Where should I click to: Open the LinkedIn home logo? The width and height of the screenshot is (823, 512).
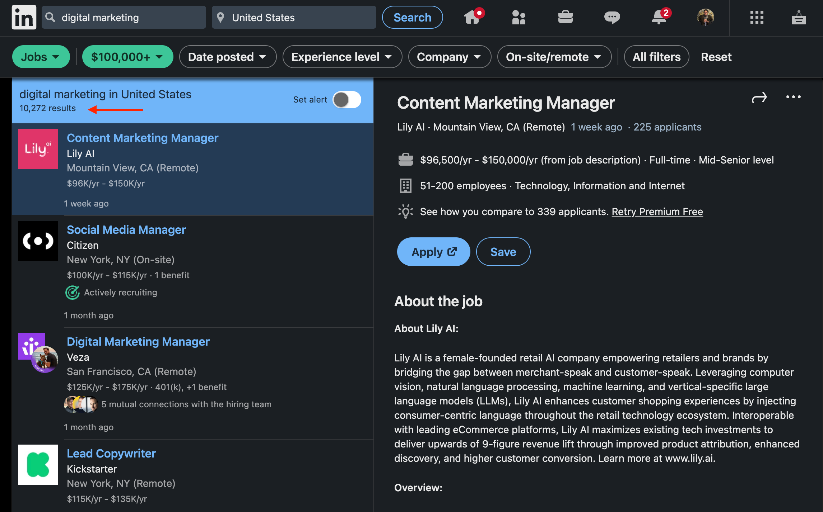point(24,17)
